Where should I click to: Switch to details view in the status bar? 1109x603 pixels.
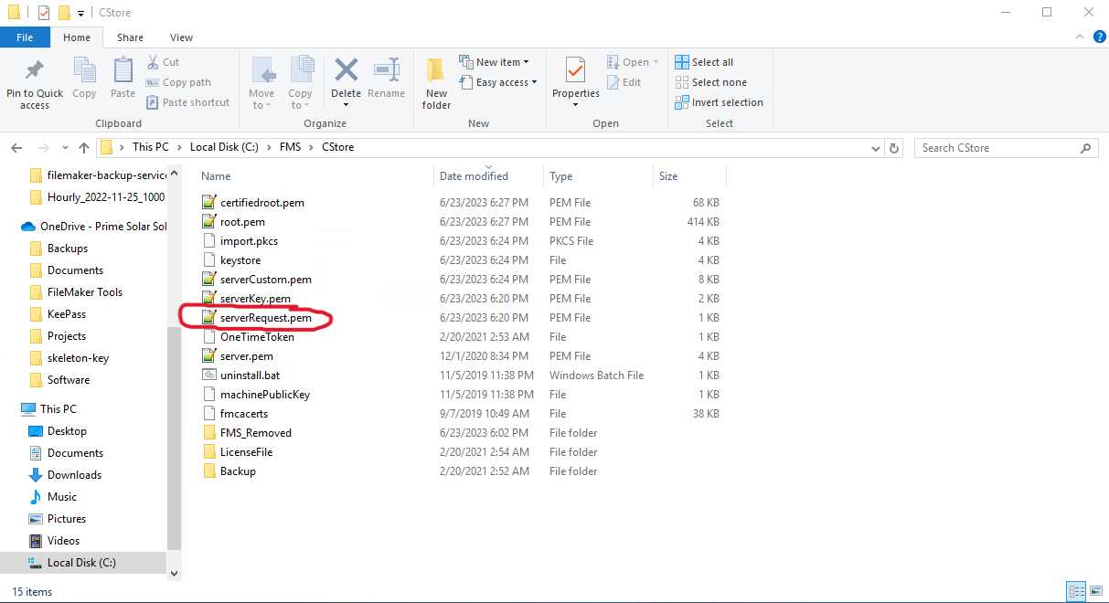[1077, 592]
